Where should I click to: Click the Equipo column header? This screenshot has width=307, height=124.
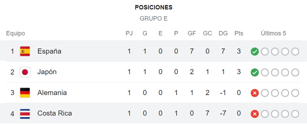[x=16, y=33]
